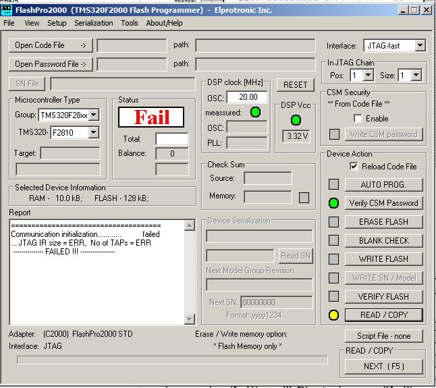Image resolution: width=436 pixels, height=388 pixels.
Task: Click the gray WRITE SN / Model indicator
Action: point(333,277)
